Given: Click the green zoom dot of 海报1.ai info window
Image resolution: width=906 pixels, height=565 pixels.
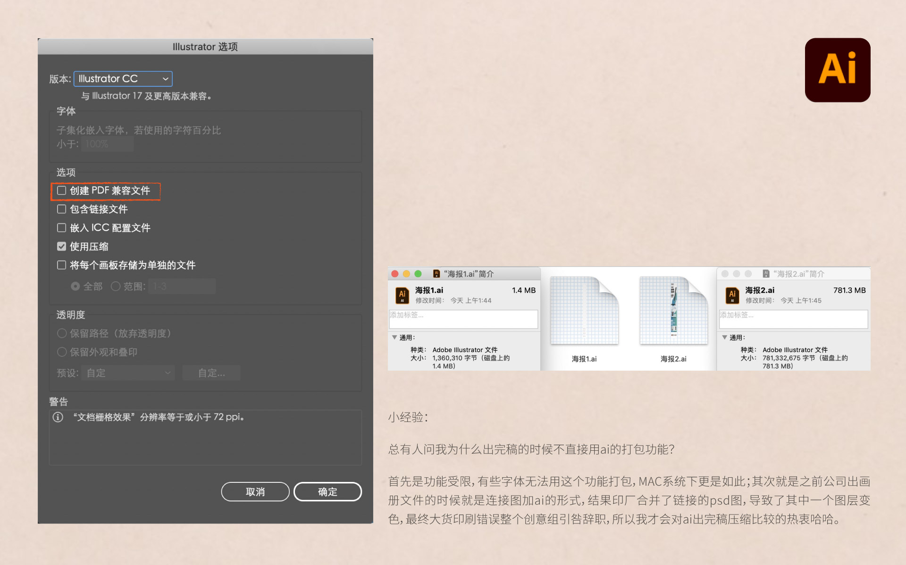Looking at the screenshot, I should click(418, 274).
